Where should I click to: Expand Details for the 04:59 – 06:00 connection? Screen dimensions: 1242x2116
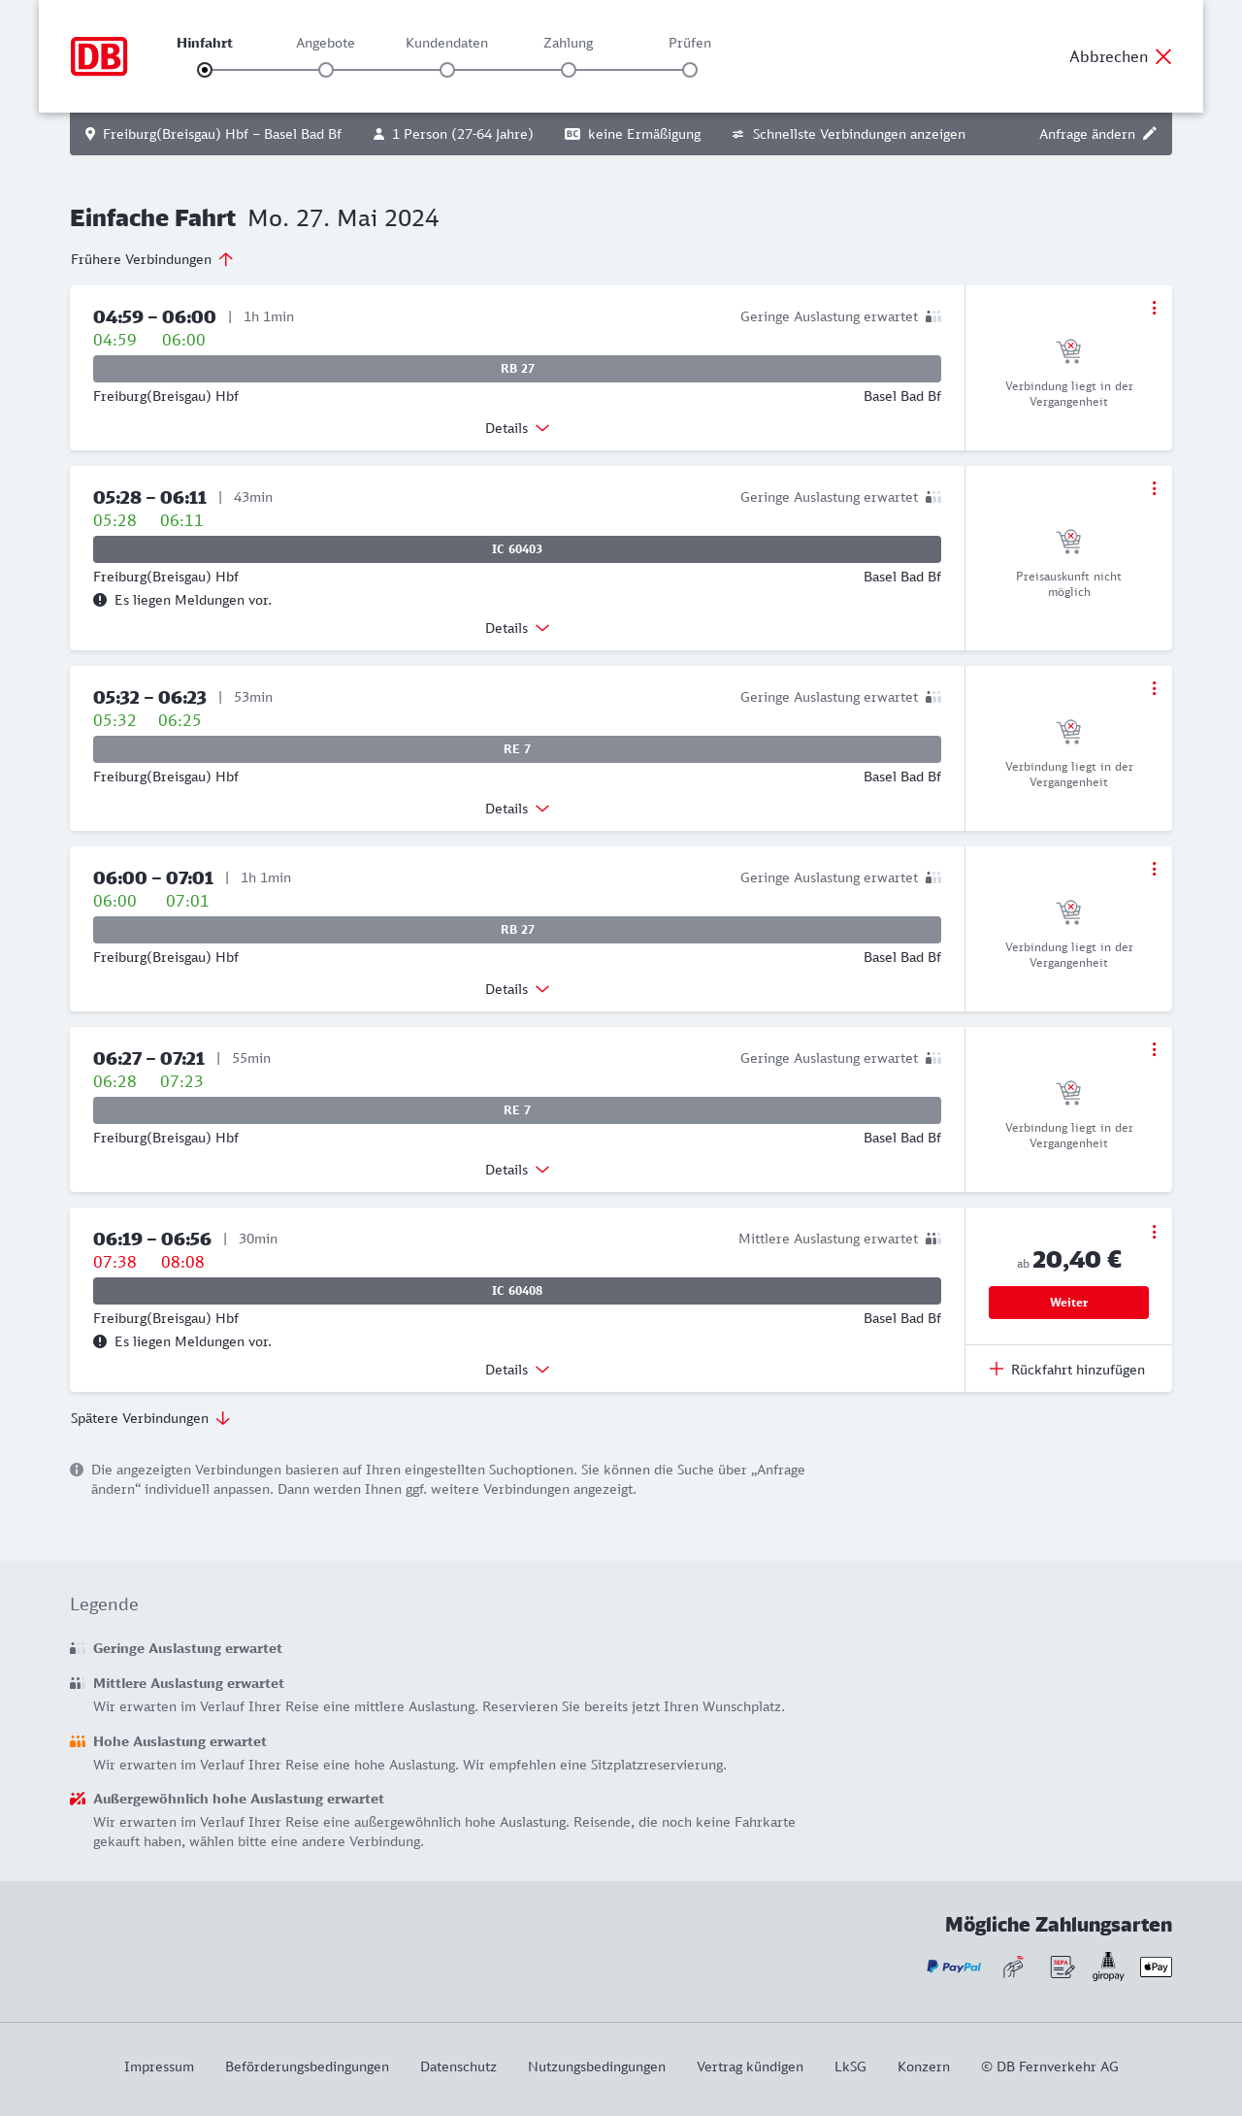517,428
